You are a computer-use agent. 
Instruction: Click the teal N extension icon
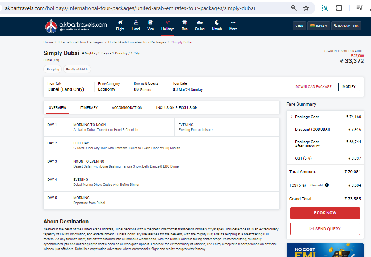325,8
